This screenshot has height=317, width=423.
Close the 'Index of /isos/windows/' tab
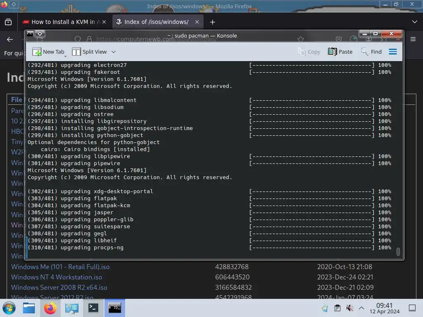[197, 22]
